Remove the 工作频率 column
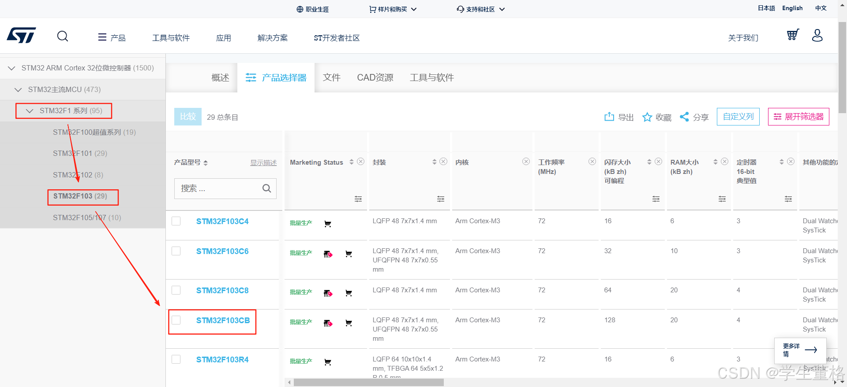This screenshot has width=847, height=387. pos(592,162)
